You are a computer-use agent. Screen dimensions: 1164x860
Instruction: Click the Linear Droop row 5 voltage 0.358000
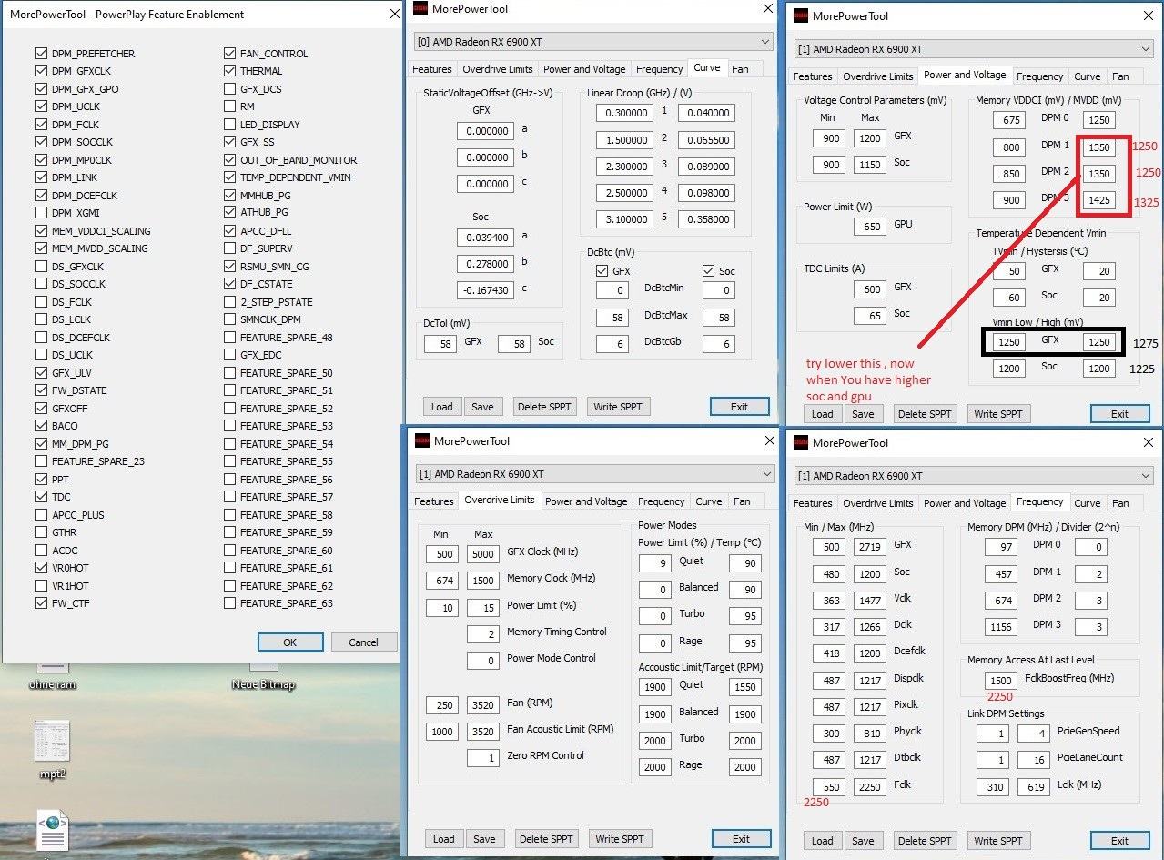(706, 219)
